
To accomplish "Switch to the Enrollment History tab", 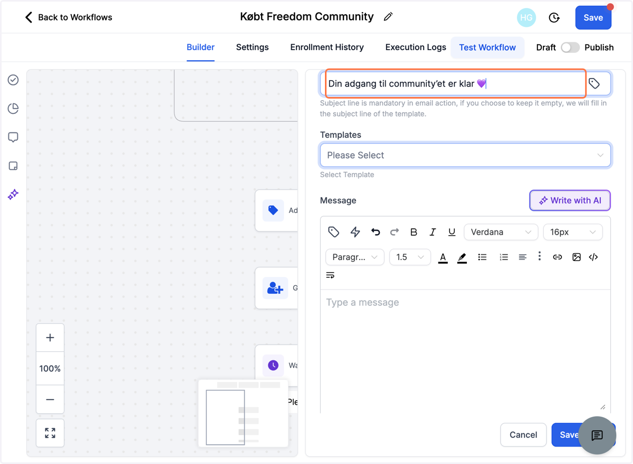I will (327, 47).
